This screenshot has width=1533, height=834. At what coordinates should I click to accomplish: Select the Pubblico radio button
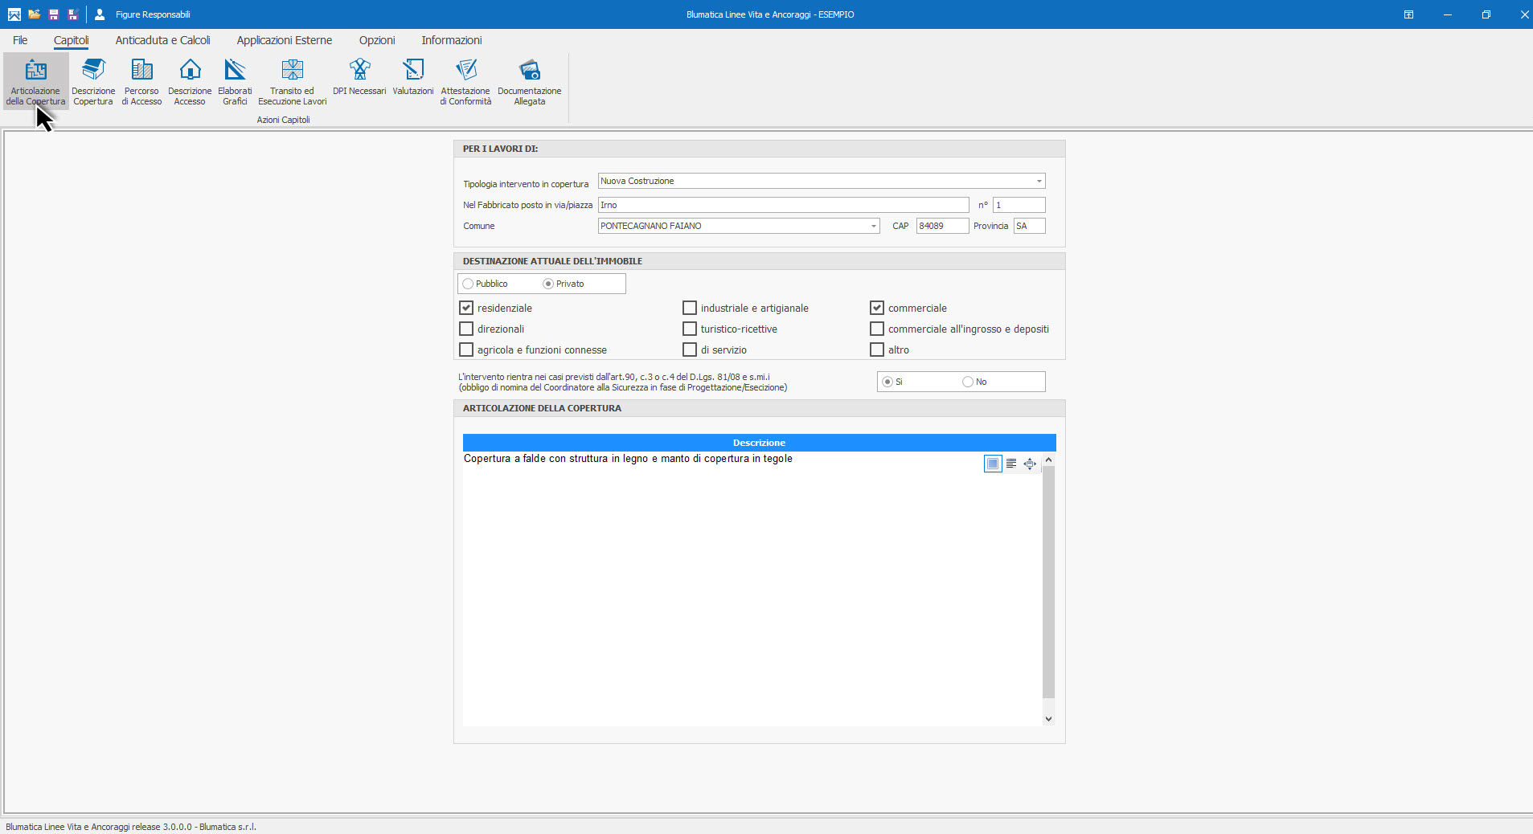pos(468,284)
